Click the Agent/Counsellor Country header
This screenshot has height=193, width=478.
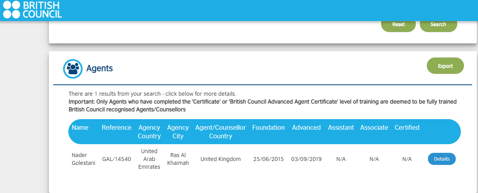tap(220, 132)
